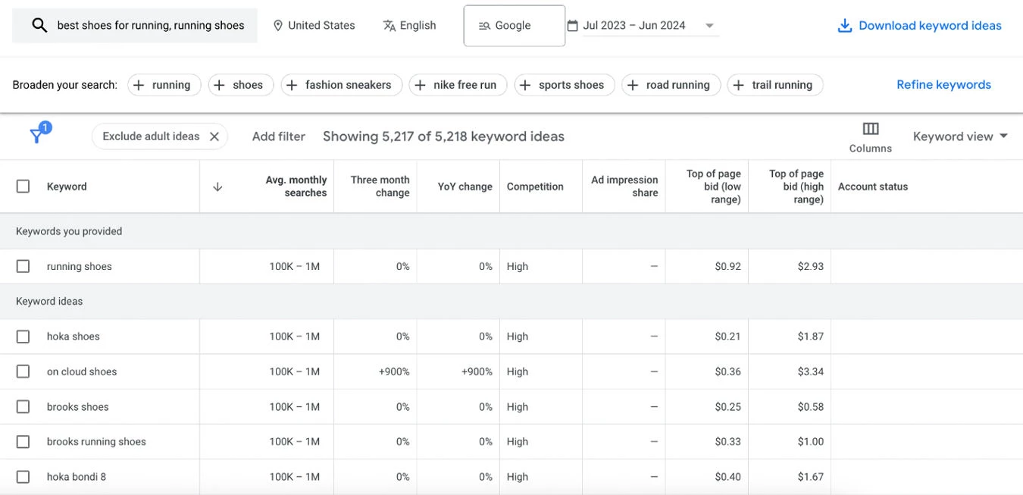
Task: Click Add filter
Action: [x=279, y=136]
